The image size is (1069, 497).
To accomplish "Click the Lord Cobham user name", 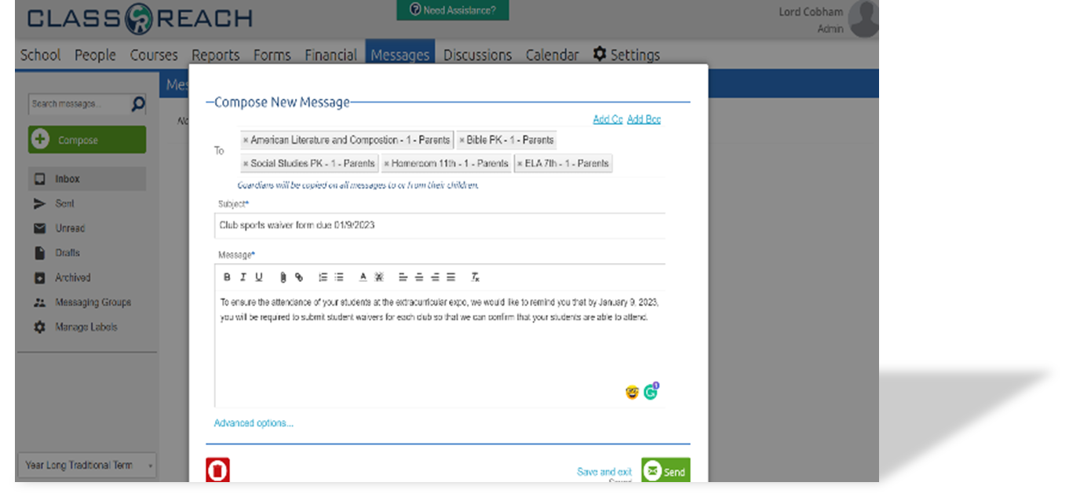I will pos(811,12).
